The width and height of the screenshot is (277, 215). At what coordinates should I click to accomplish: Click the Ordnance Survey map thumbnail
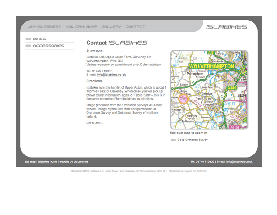point(209,90)
